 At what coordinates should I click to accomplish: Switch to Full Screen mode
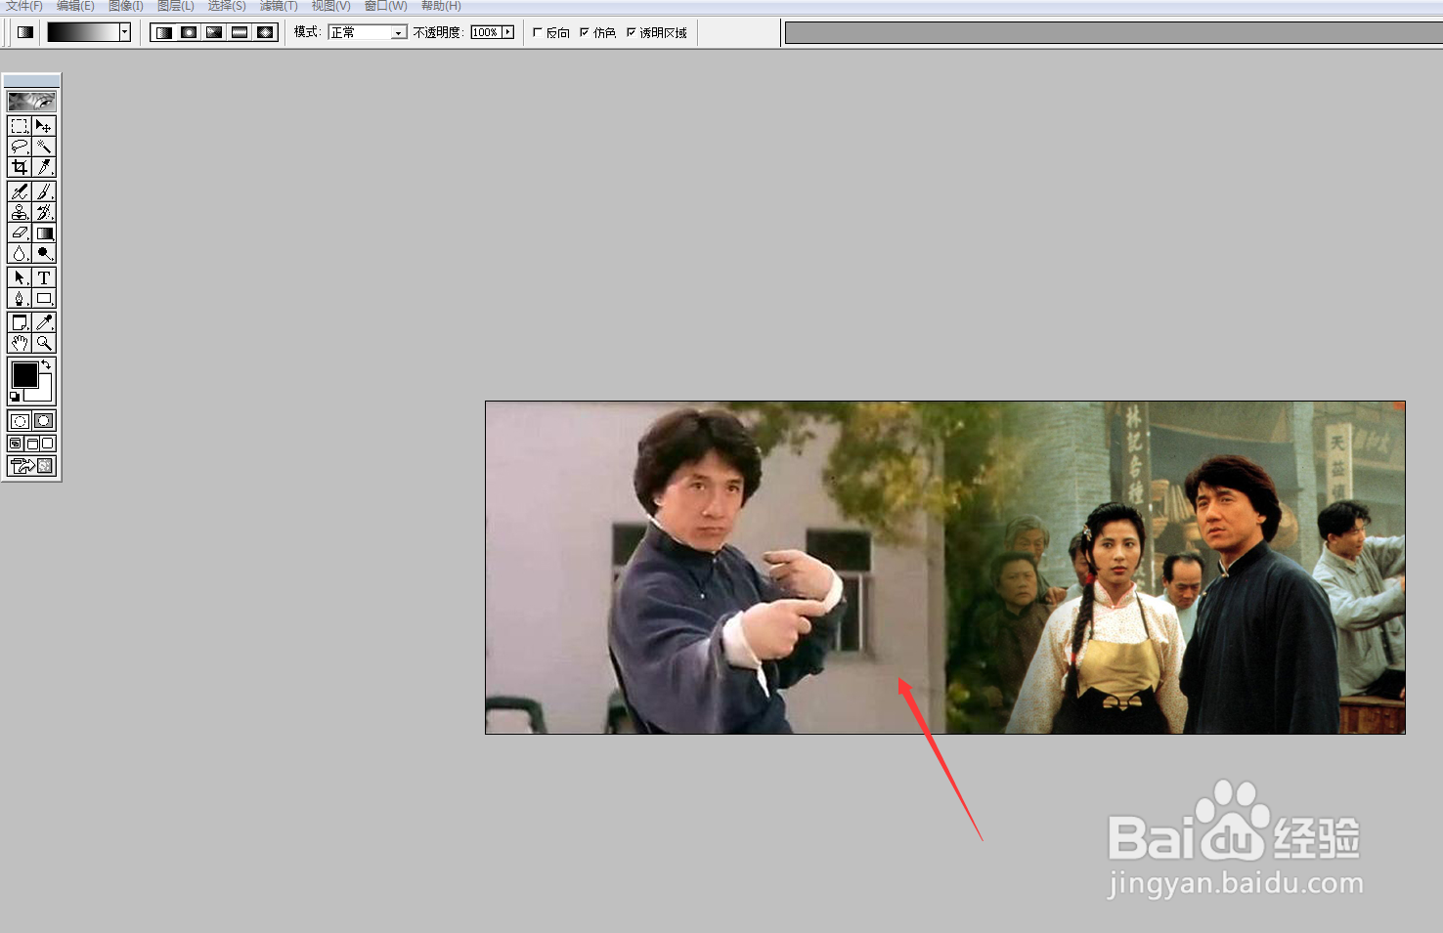point(47,444)
